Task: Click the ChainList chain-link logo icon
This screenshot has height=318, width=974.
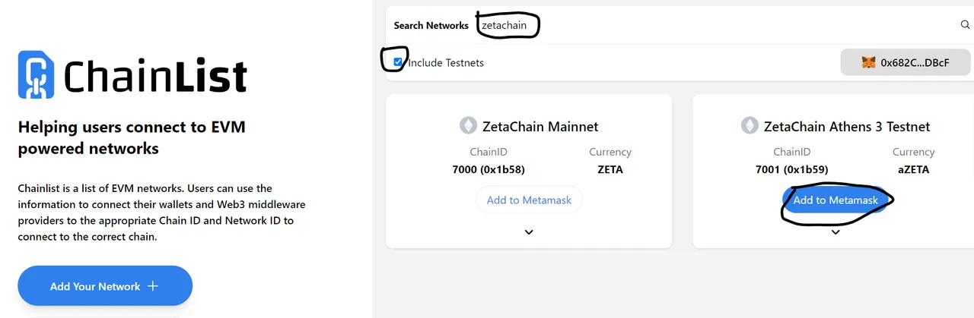Action: pyautogui.click(x=37, y=74)
